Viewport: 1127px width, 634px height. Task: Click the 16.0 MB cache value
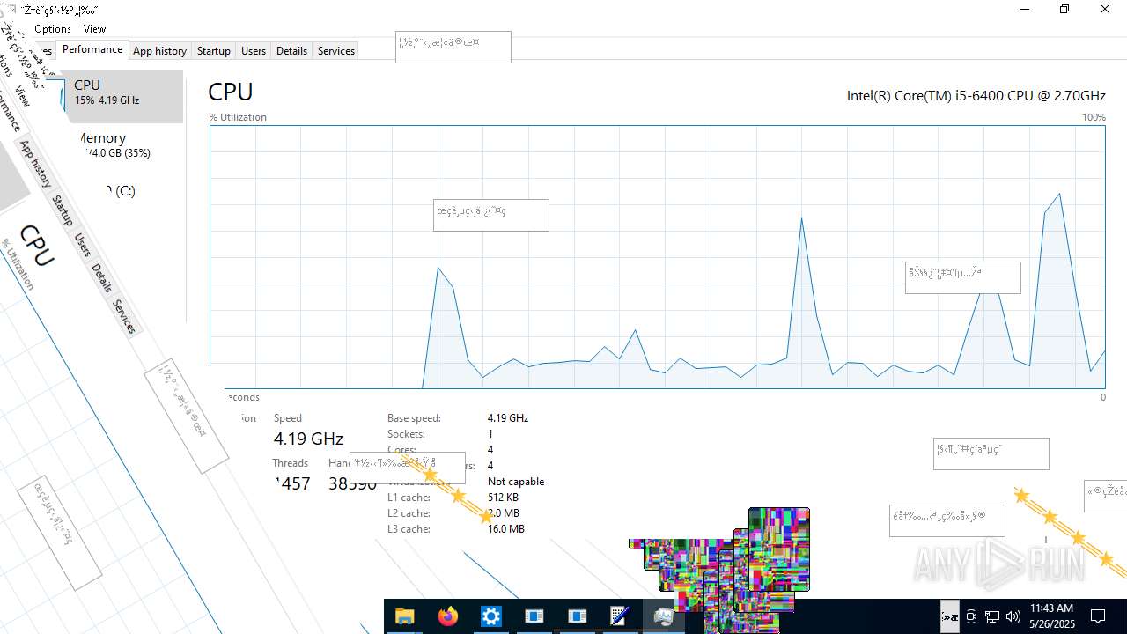506,529
